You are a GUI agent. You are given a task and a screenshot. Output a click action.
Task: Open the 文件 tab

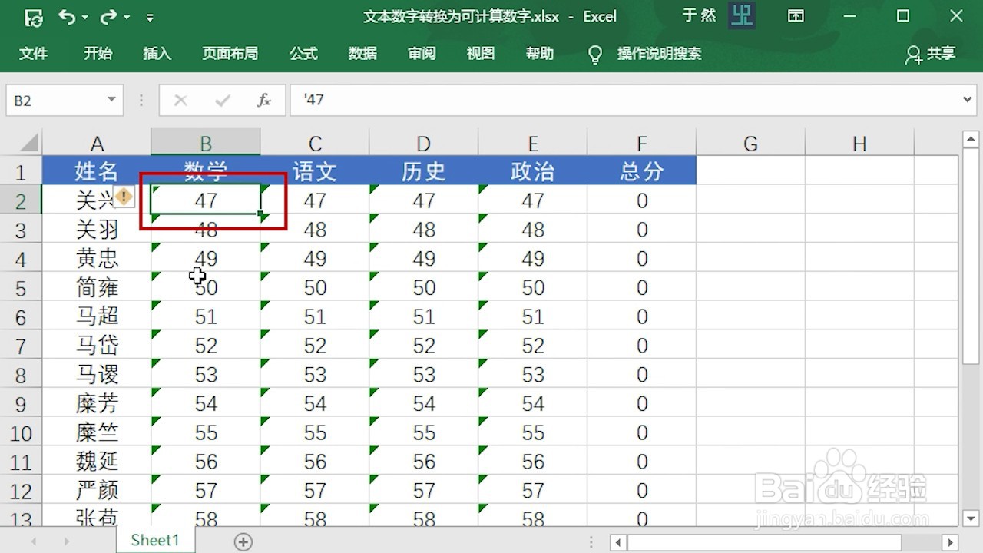click(33, 54)
